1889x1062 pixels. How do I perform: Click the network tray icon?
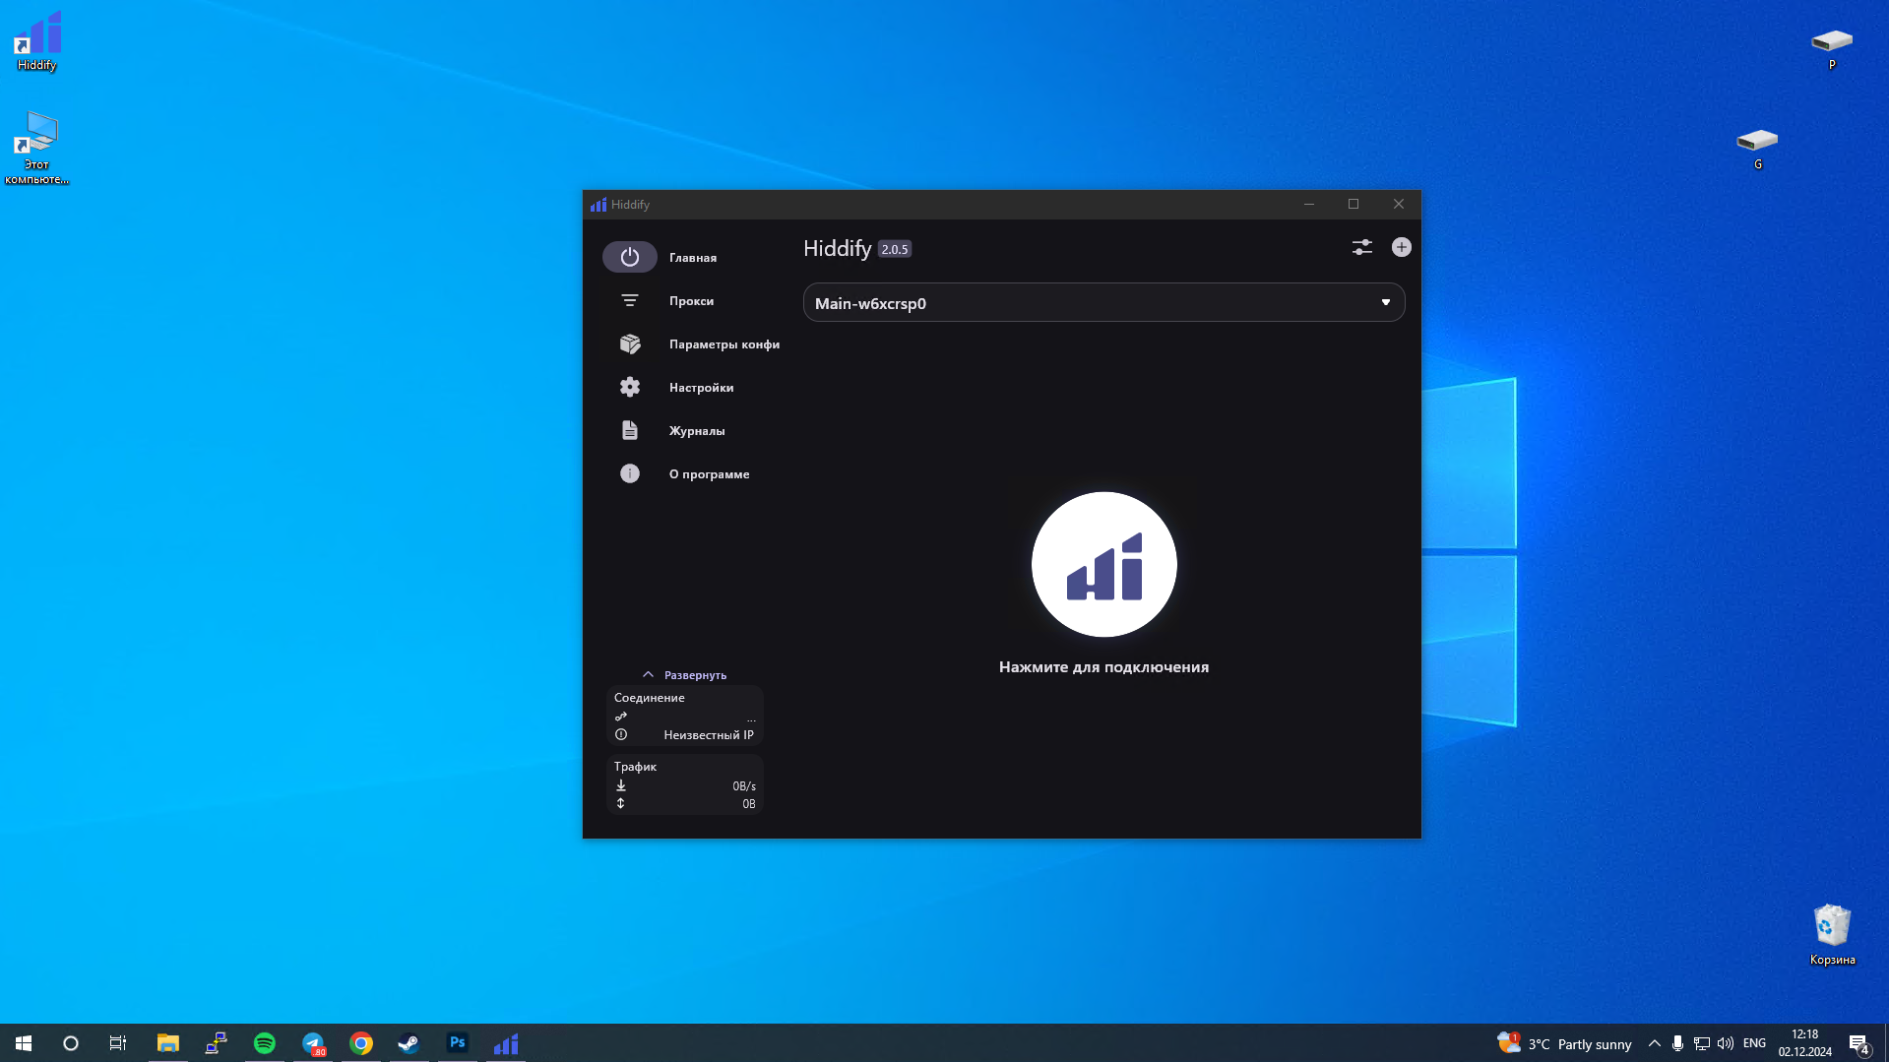pos(1701,1043)
